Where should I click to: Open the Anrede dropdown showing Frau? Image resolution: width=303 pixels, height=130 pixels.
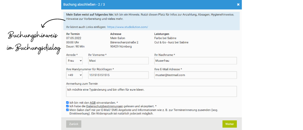(x=74, y=61)
